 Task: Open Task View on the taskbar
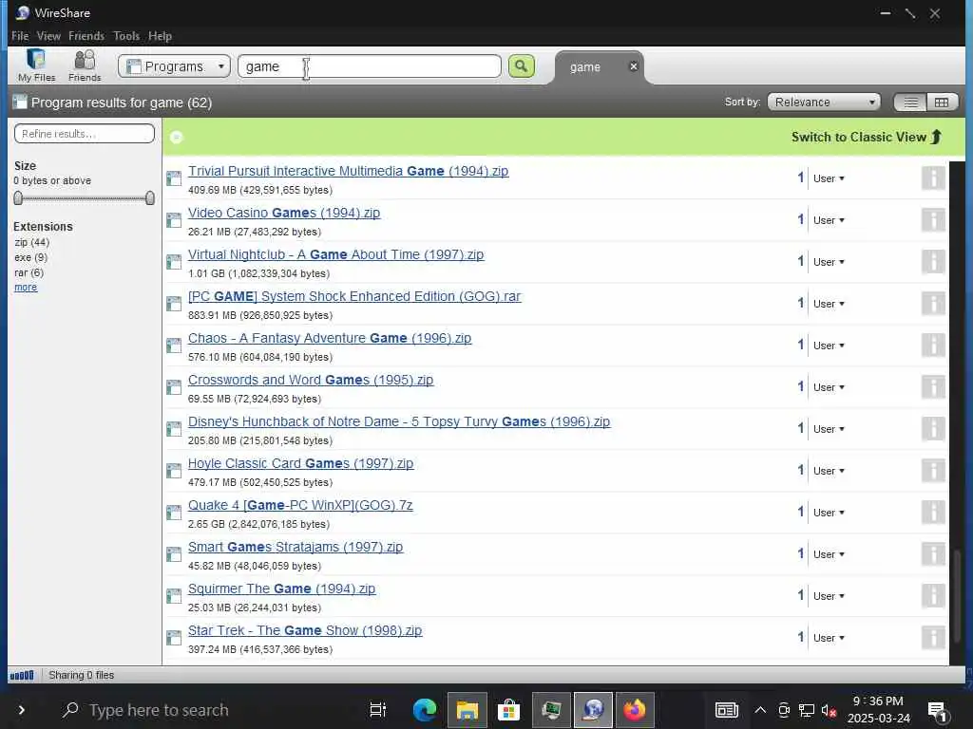coord(378,710)
